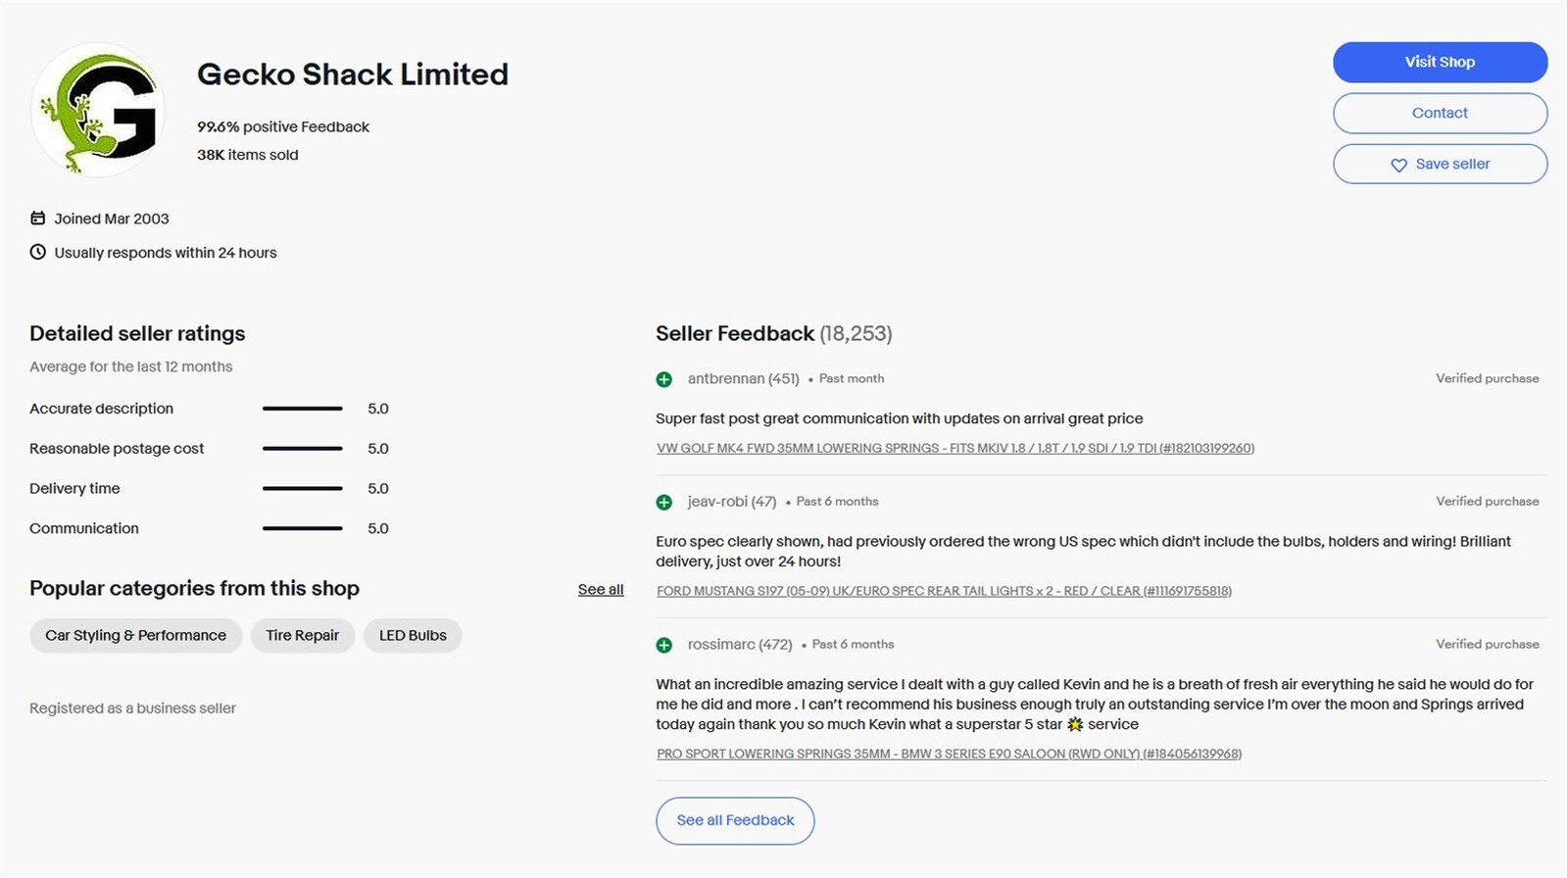Click the calendar icon beside Joined Mar 2003
1567x878 pixels.
point(37,219)
